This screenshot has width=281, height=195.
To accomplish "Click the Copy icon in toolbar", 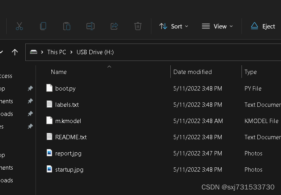I will (43, 26).
